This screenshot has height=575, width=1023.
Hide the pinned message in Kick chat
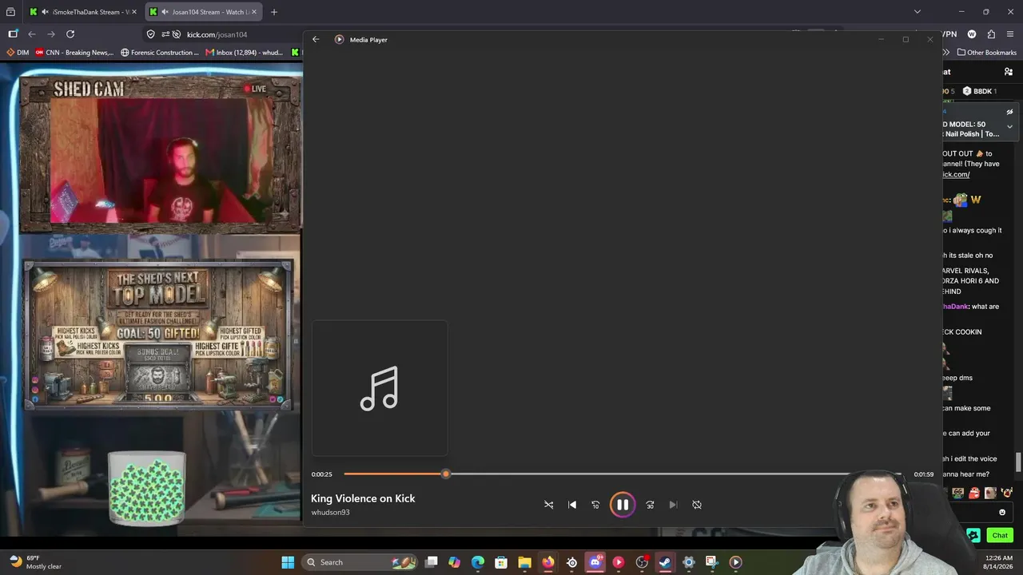click(x=1009, y=113)
